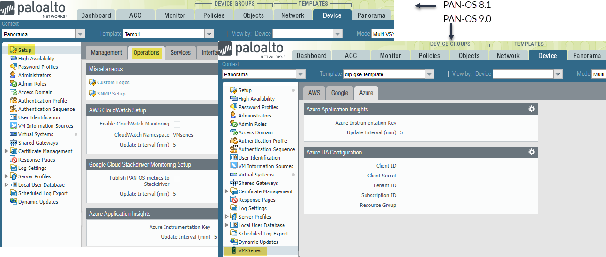Click Resource Group label in Azure HA Configuration

[x=378, y=205]
